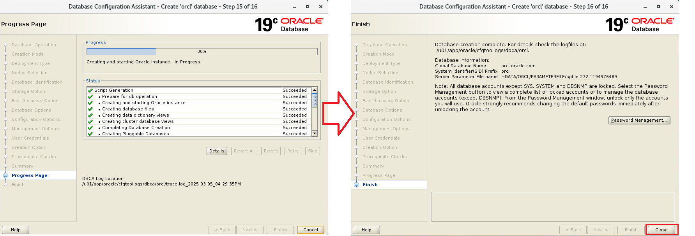
Task: Select User Credentials step in right window
Action: pyautogui.click(x=381, y=138)
